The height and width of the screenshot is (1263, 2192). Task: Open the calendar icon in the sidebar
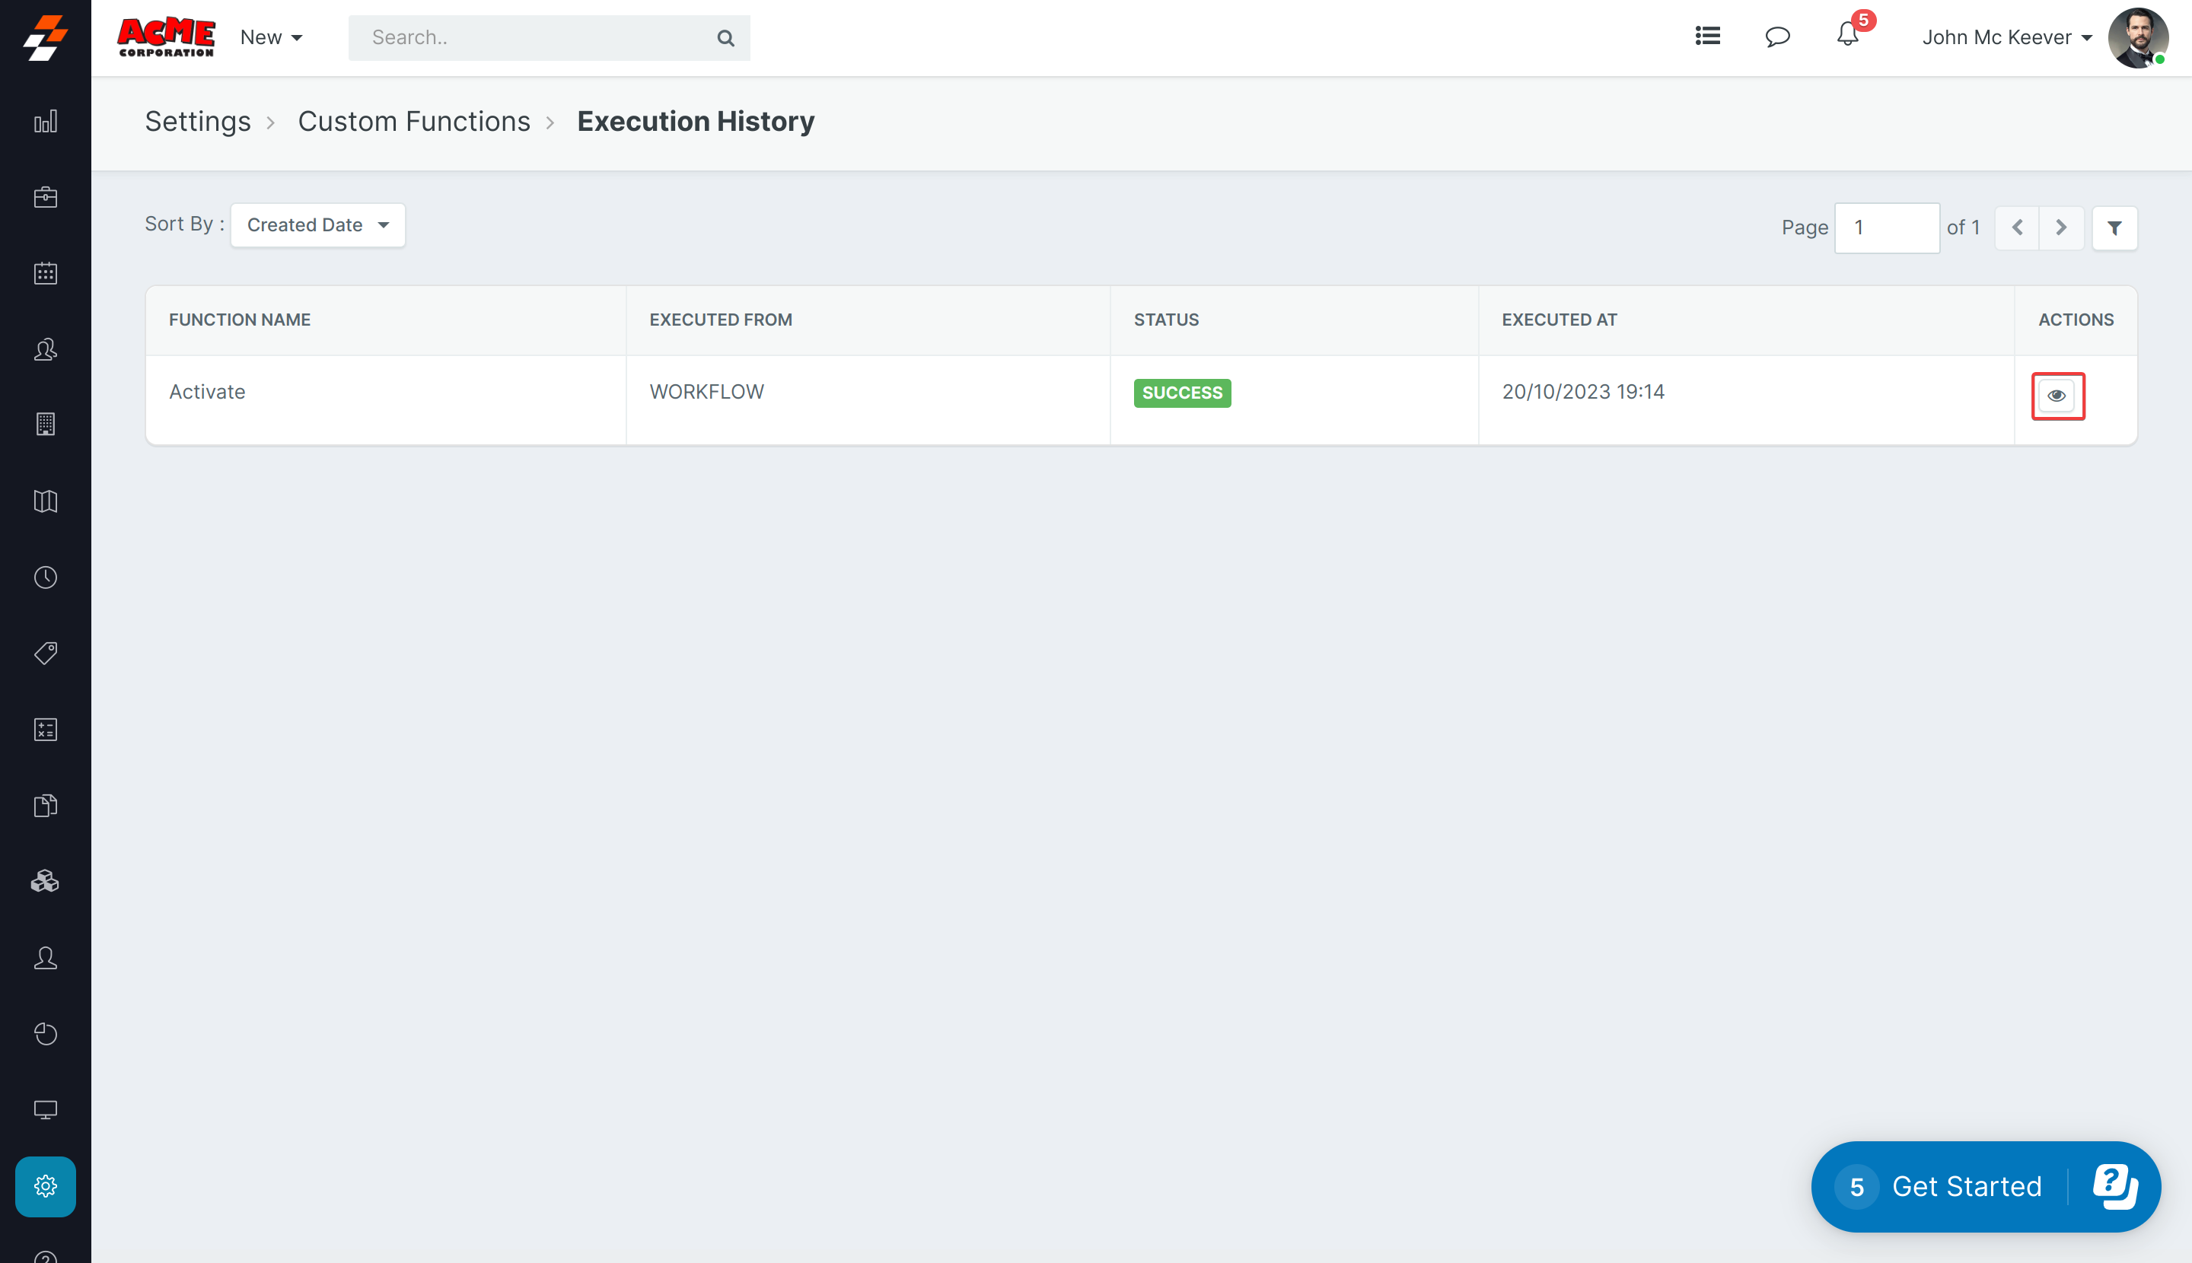pos(45,273)
